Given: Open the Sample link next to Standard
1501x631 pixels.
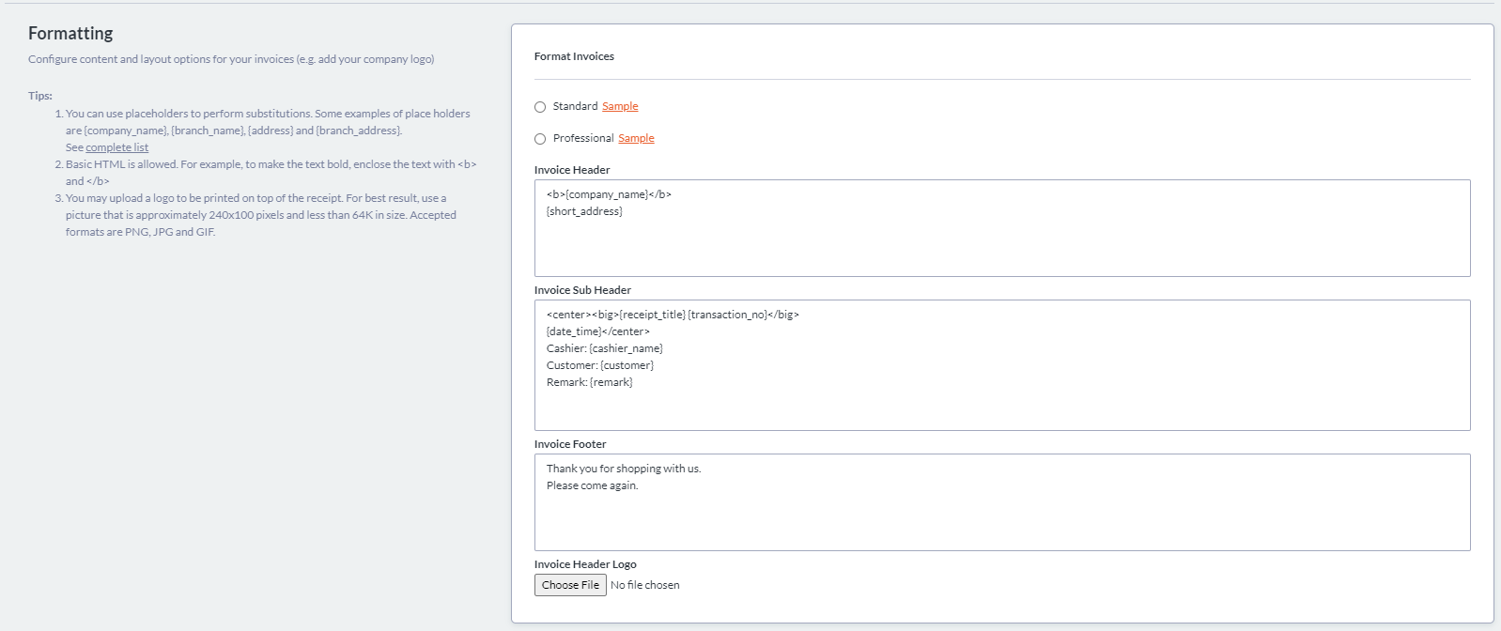Looking at the screenshot, I should click(x=620, y=106).
